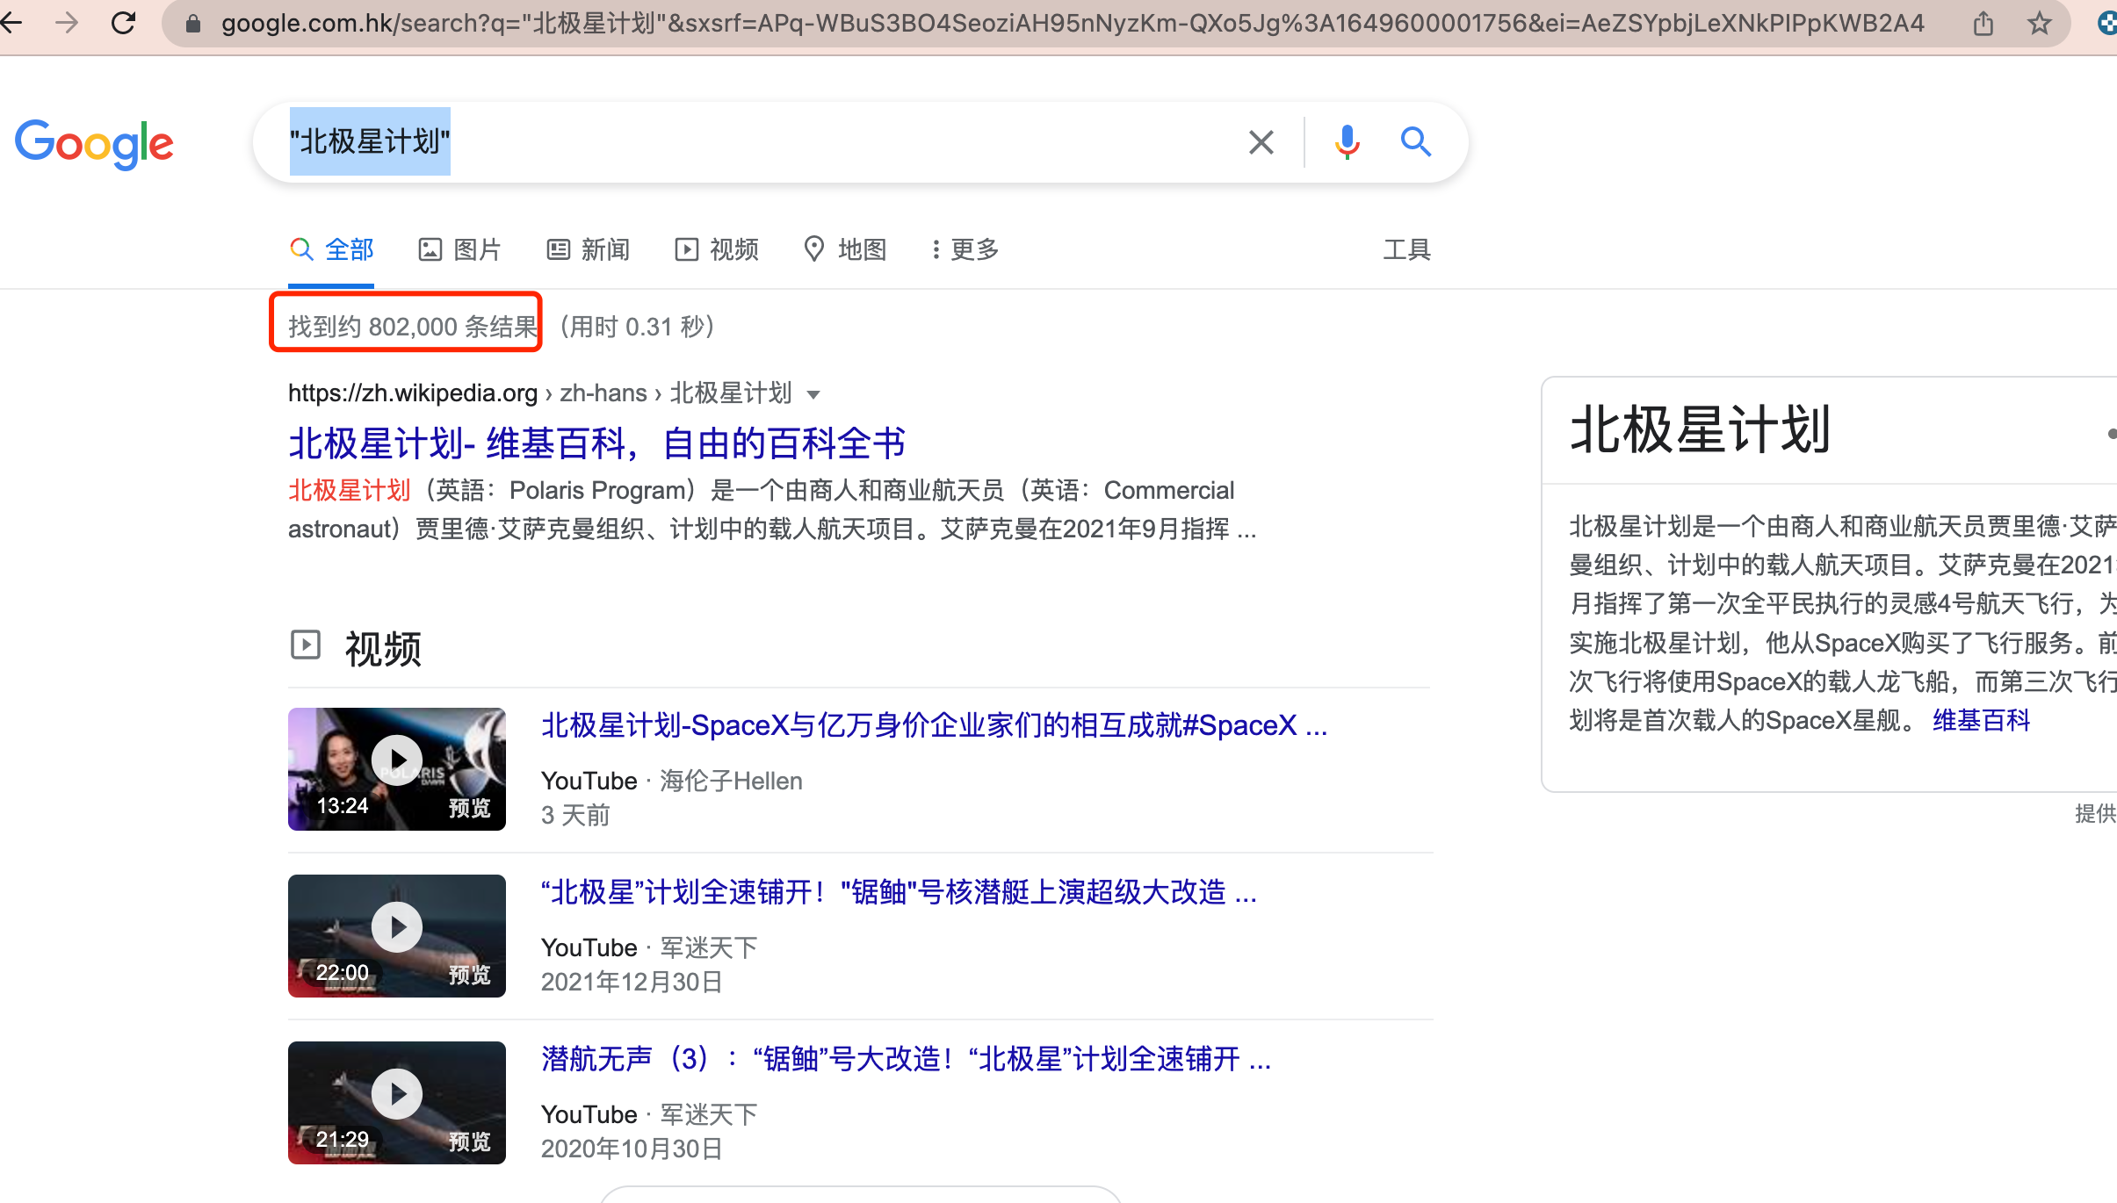Viewport: 2117px width, 1203px height.
Task: Click 维基百科 link in knowledge panel
Action: click(1981, 721)
